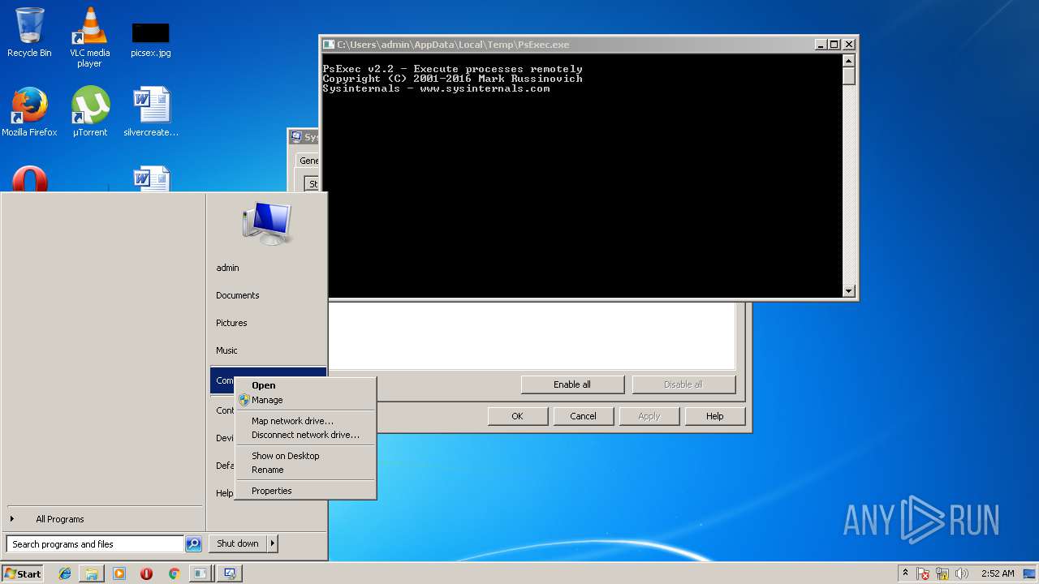The width and height of the screenshot is (1039, 584).
Task: Show hidden tray icons arrow
Action: pos(905,573)
